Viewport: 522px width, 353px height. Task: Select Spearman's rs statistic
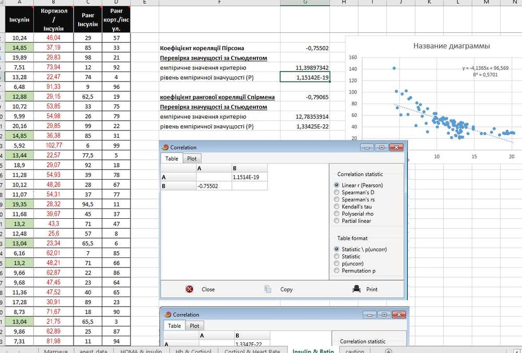(337, 199)
